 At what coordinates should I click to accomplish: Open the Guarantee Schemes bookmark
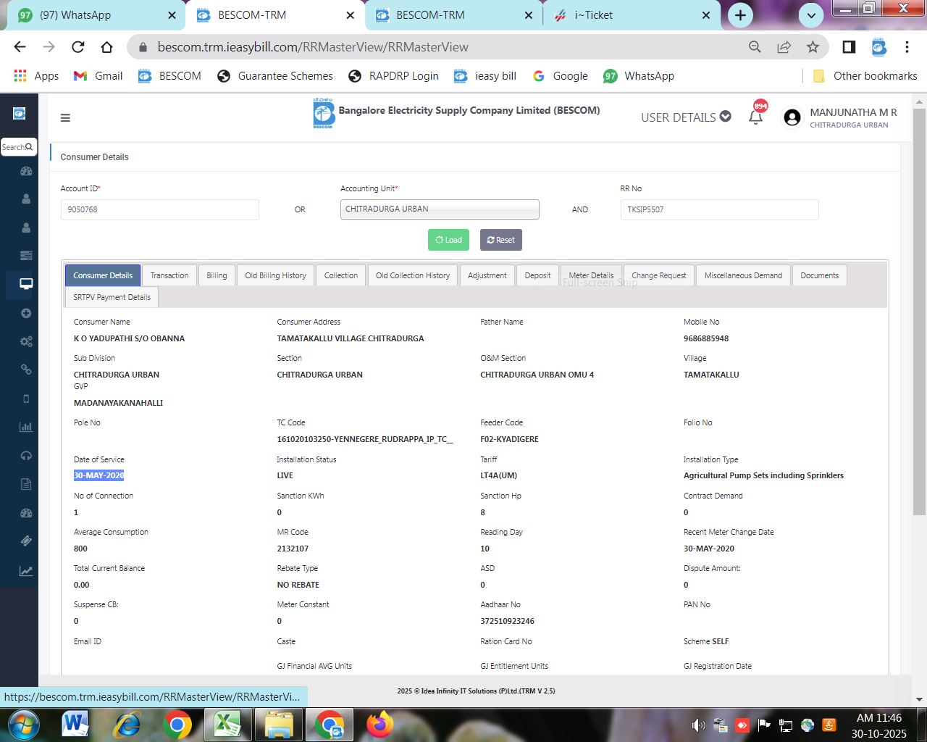pos(275,76)
